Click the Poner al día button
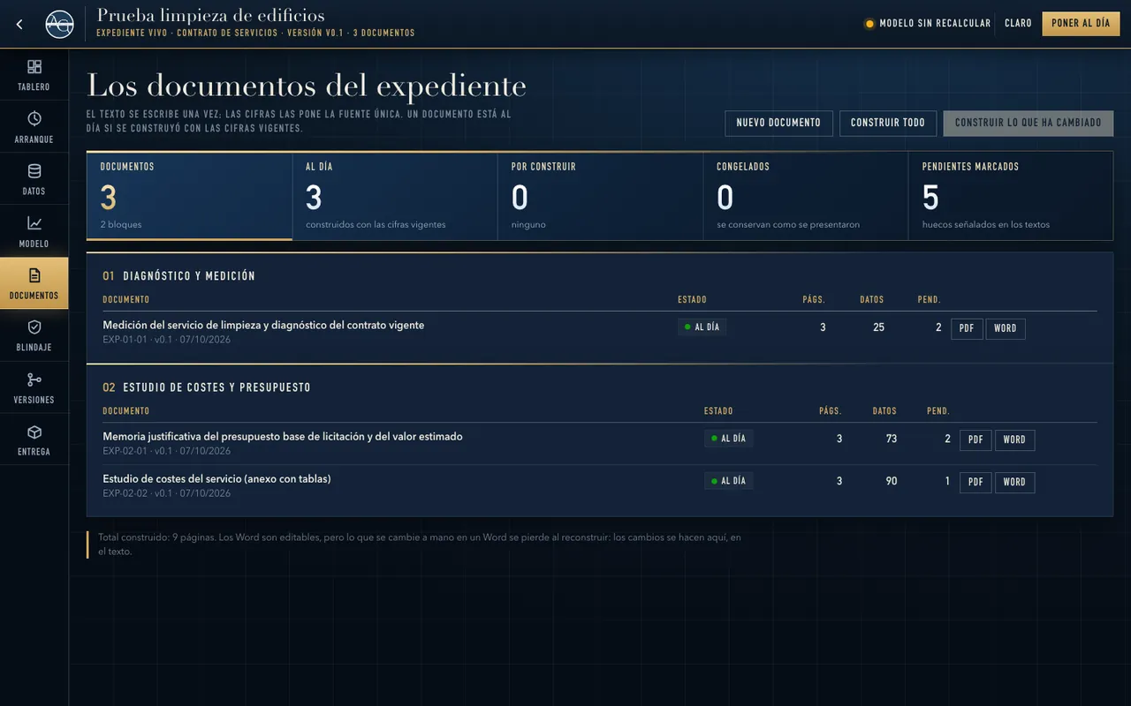This screenshot has width=1131, height=706. (x=1081, y=24)
